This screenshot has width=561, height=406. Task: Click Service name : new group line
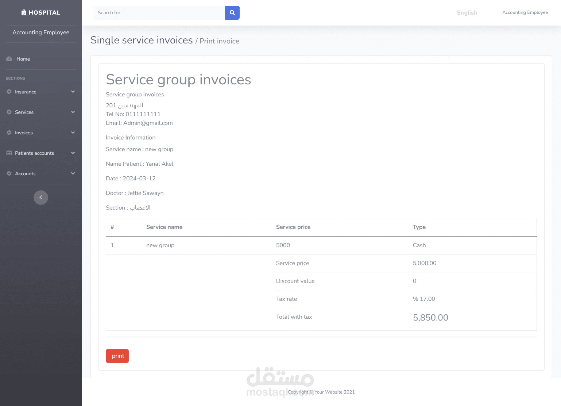click(139, 149)
